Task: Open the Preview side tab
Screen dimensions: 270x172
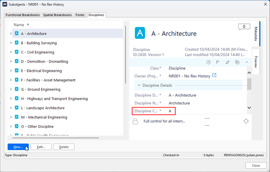Action: pyautogui.click(x=256, y=62)
